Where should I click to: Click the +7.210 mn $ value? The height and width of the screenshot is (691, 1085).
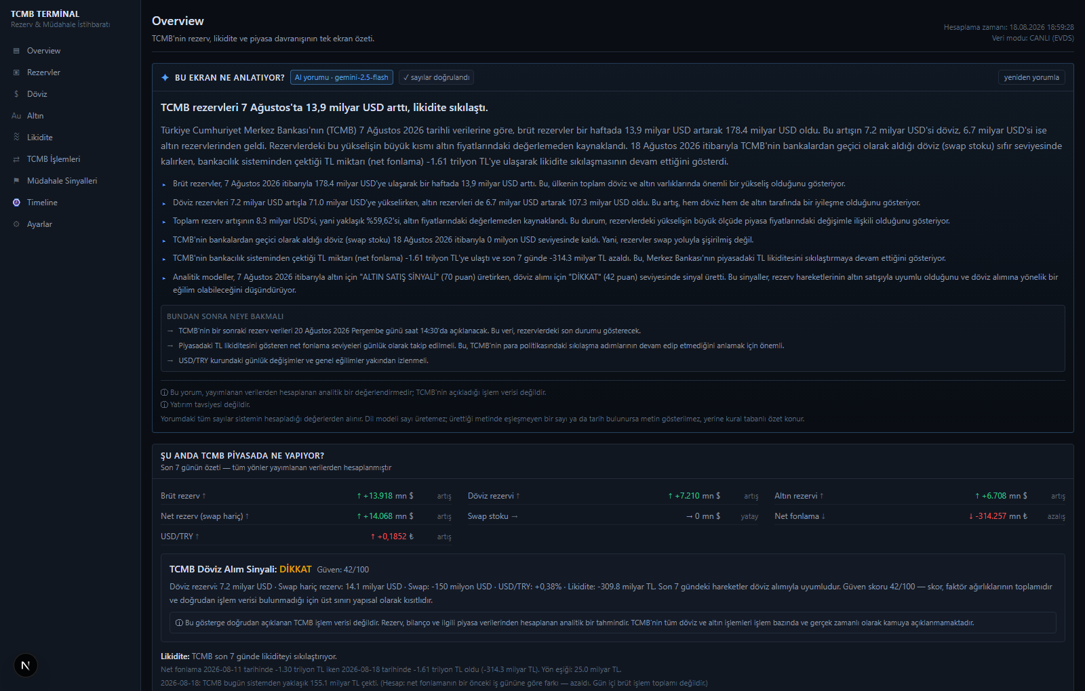[x=694, y=496]
